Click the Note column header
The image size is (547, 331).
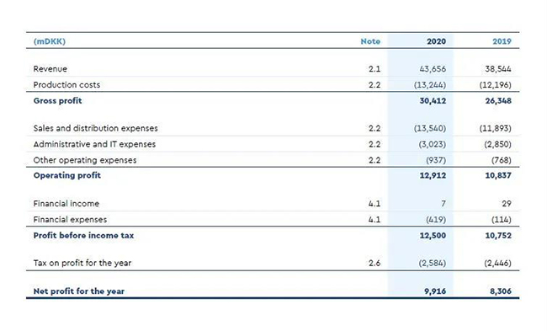370,41
